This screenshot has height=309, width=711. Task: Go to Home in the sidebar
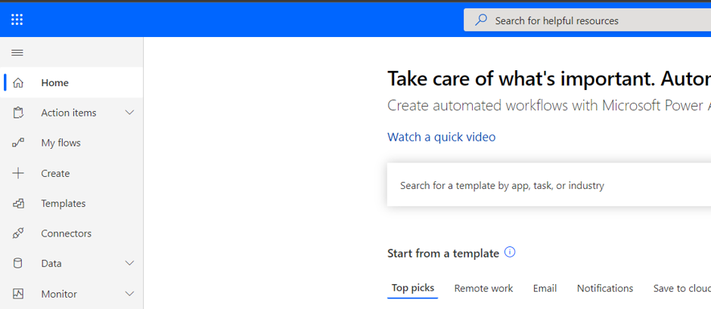(x=72, y=83)
